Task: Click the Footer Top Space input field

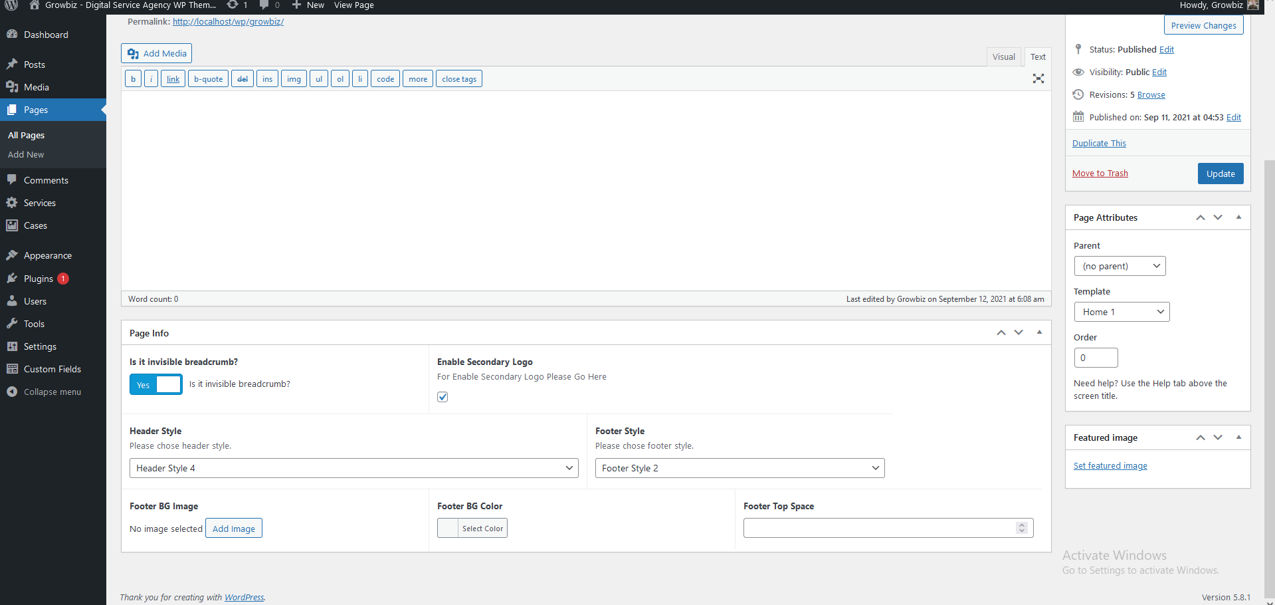Action: (x=888, y=528)
